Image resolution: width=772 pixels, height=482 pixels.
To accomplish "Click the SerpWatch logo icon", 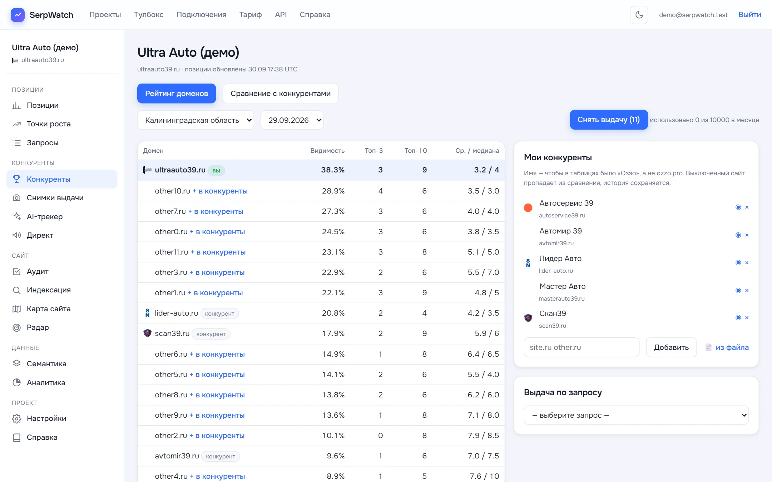I will pos(18,15).
